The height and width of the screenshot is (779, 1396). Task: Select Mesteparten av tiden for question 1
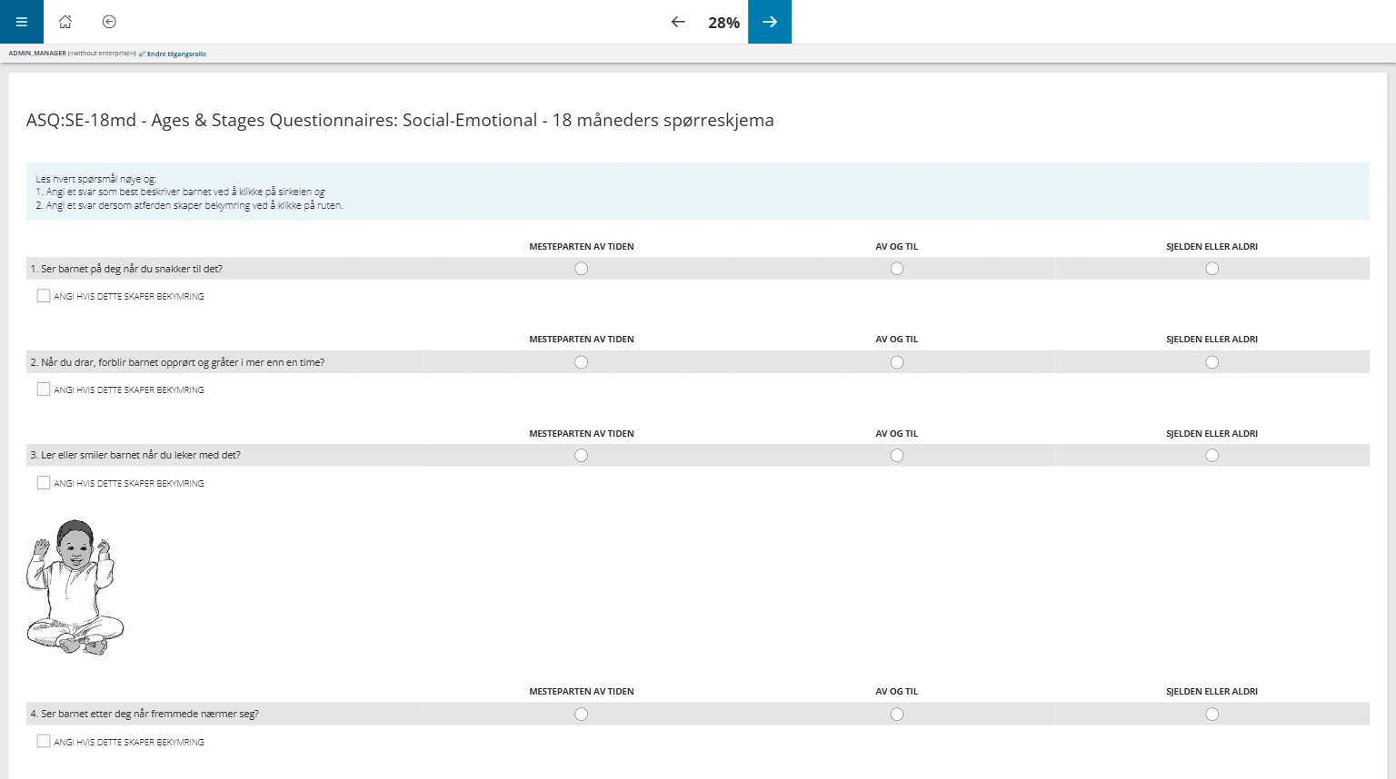(582, 269)
